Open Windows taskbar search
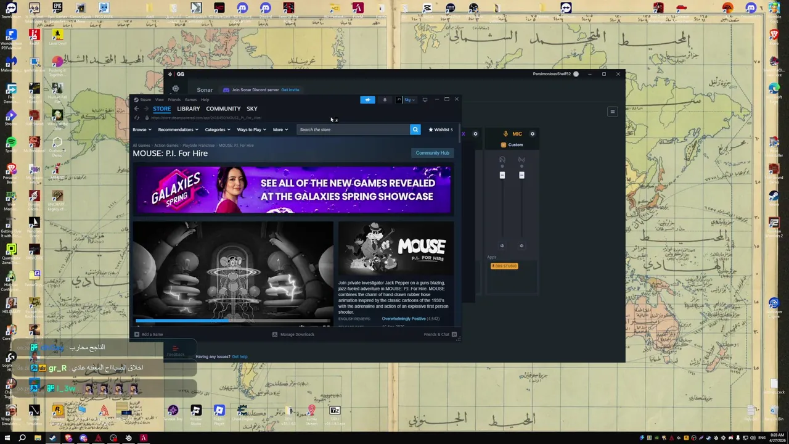This screenshot has height=444, width=789. click(x=22, y=438)
